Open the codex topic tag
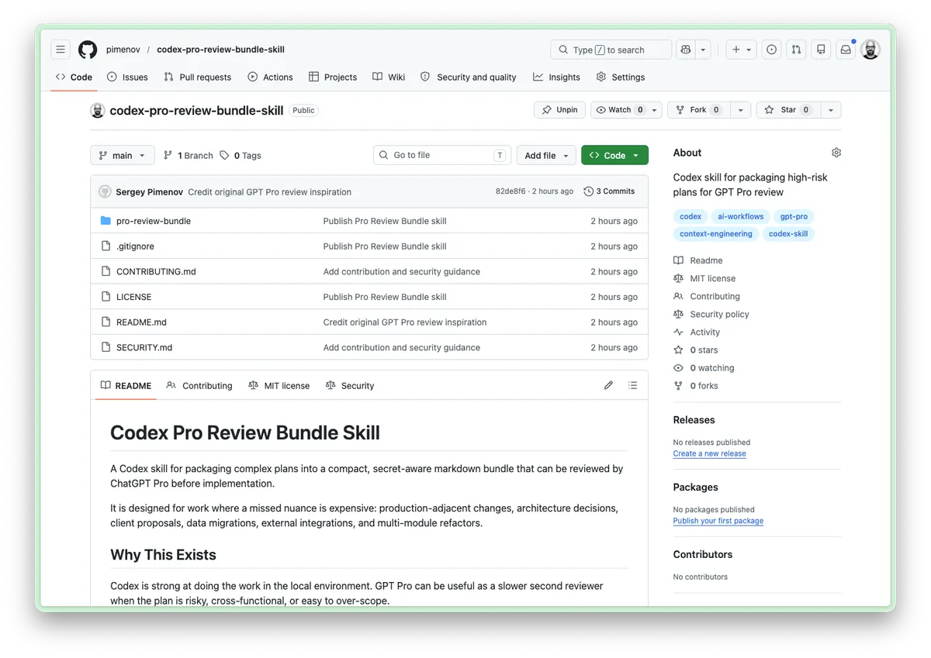This screenshot has width=931, height=658. coord(690,217)
